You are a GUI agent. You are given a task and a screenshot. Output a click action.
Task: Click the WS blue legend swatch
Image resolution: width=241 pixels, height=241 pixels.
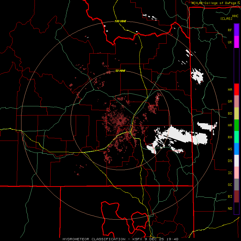[236, 149]
